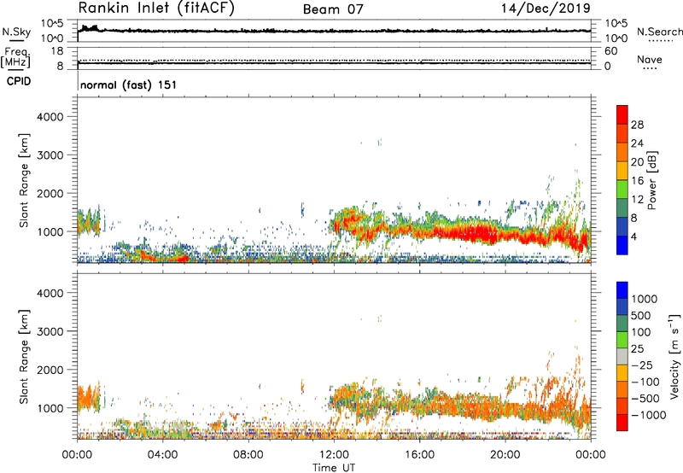Click the '04:00' time axis label
The height and width of the screenshot is (473, 683).
coord(162,455)
